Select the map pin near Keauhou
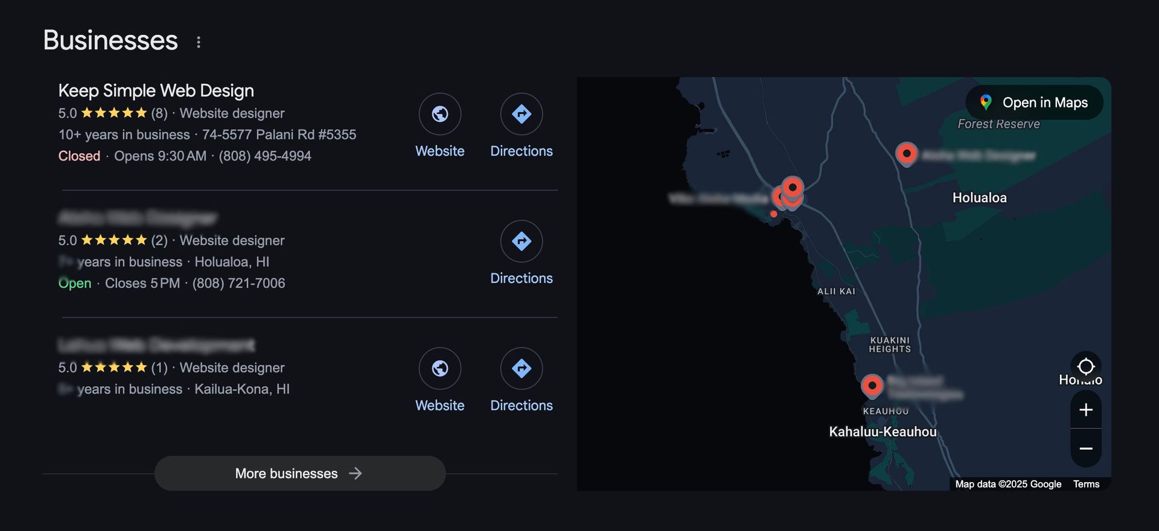Screen dimensions: 1159x531 click(x=872, y=386)
